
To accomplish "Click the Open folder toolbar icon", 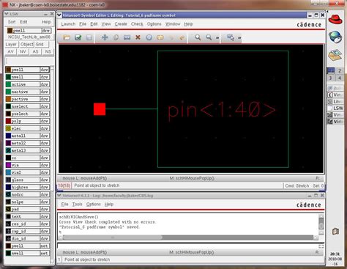I will tap(67, 37).
